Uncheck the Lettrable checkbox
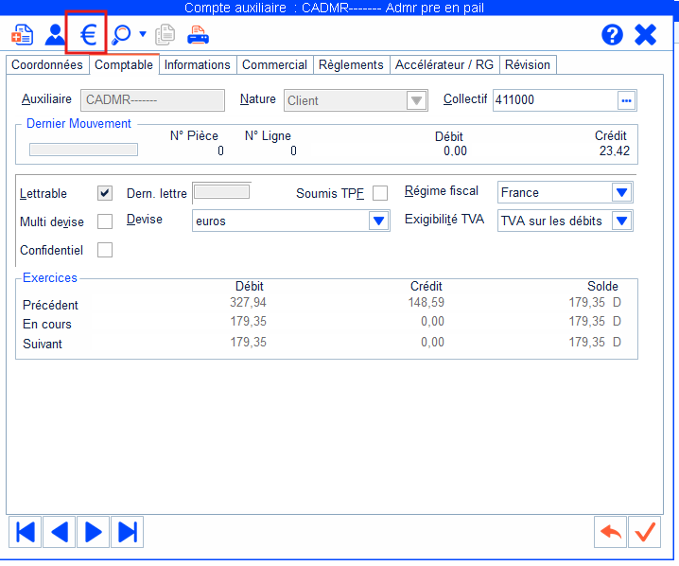This screenshot has height=566, width=679. point(105,193)
